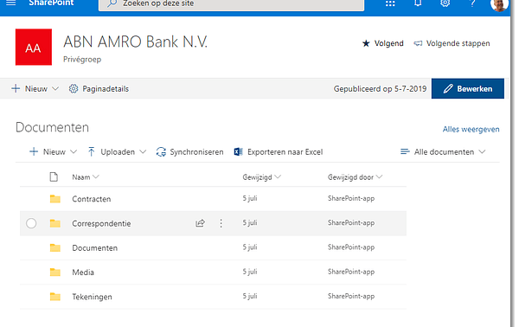This screenshot has height=327, width=519.
Task: Click the Media folder icon
Action: coord(55,272)
